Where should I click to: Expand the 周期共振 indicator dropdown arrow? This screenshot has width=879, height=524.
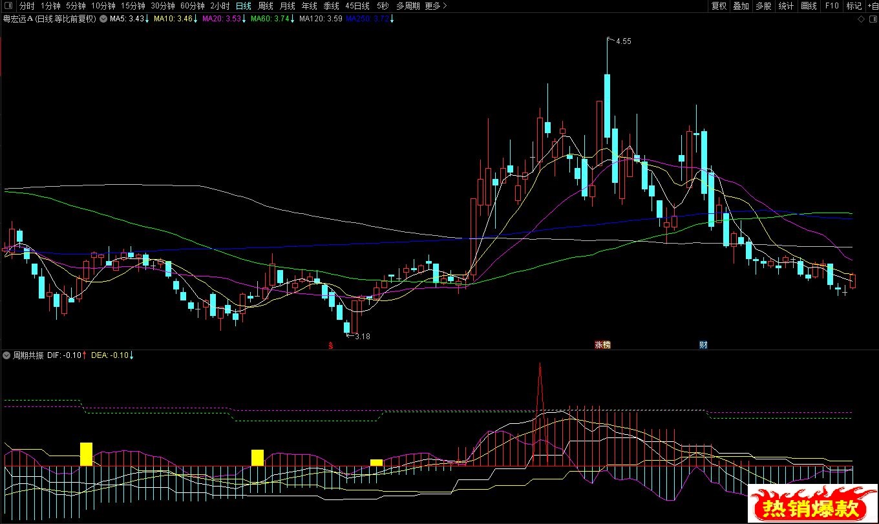tap(7, 355)
